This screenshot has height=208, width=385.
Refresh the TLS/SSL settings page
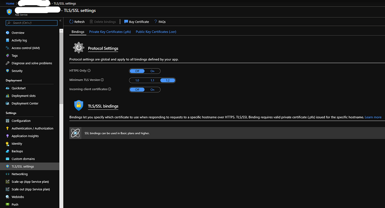[77, 21]
